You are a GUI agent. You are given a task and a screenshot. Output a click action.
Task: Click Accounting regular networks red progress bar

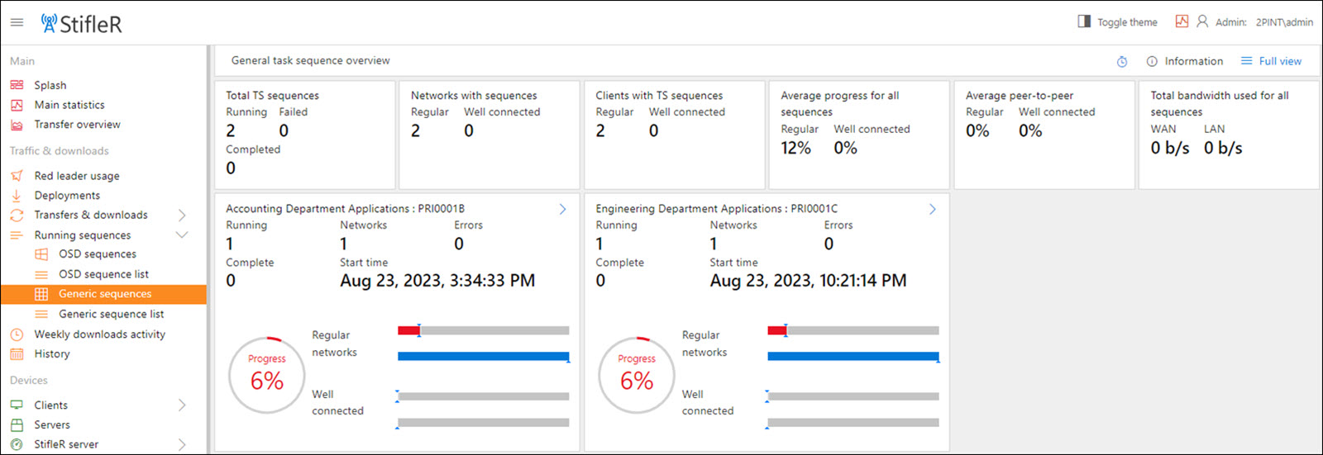click(x=408, y=330)
